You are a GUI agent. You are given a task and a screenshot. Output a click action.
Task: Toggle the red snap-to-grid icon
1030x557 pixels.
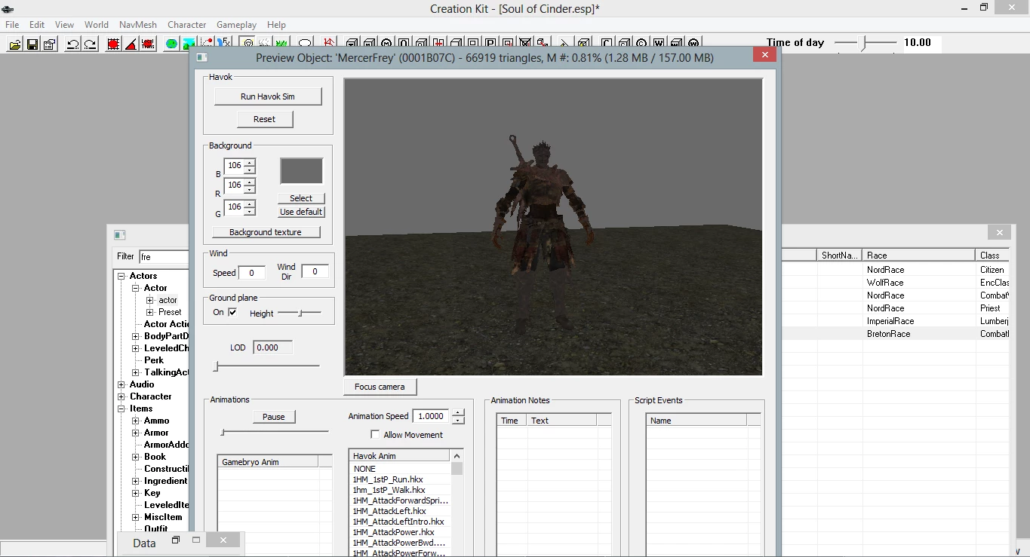113,44
